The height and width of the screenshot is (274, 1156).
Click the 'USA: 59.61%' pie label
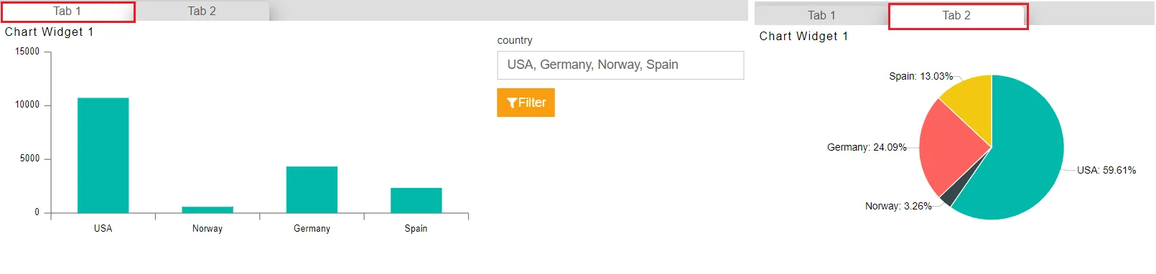(x=1106, y=171)
